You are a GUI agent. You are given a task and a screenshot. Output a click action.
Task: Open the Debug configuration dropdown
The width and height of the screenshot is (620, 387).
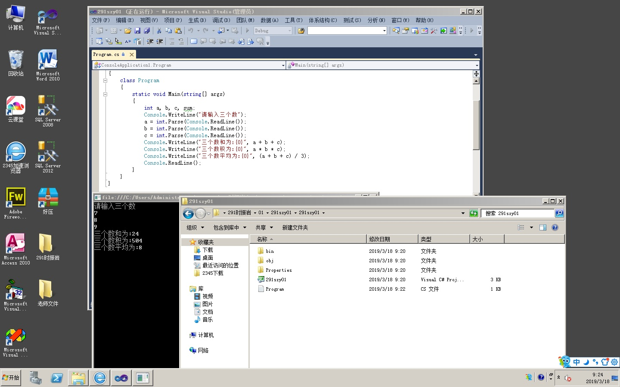tap(289, 31)
